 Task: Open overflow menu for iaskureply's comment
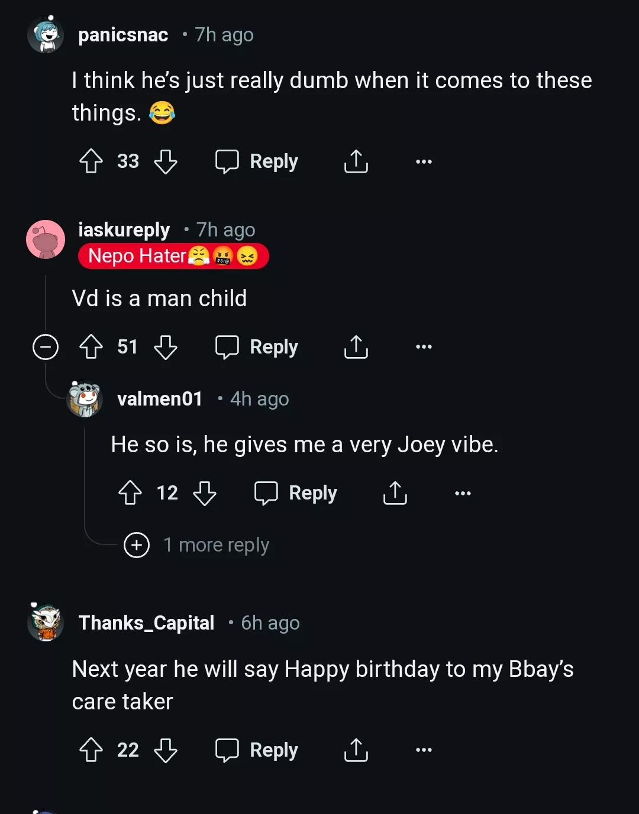click(424, 347)
